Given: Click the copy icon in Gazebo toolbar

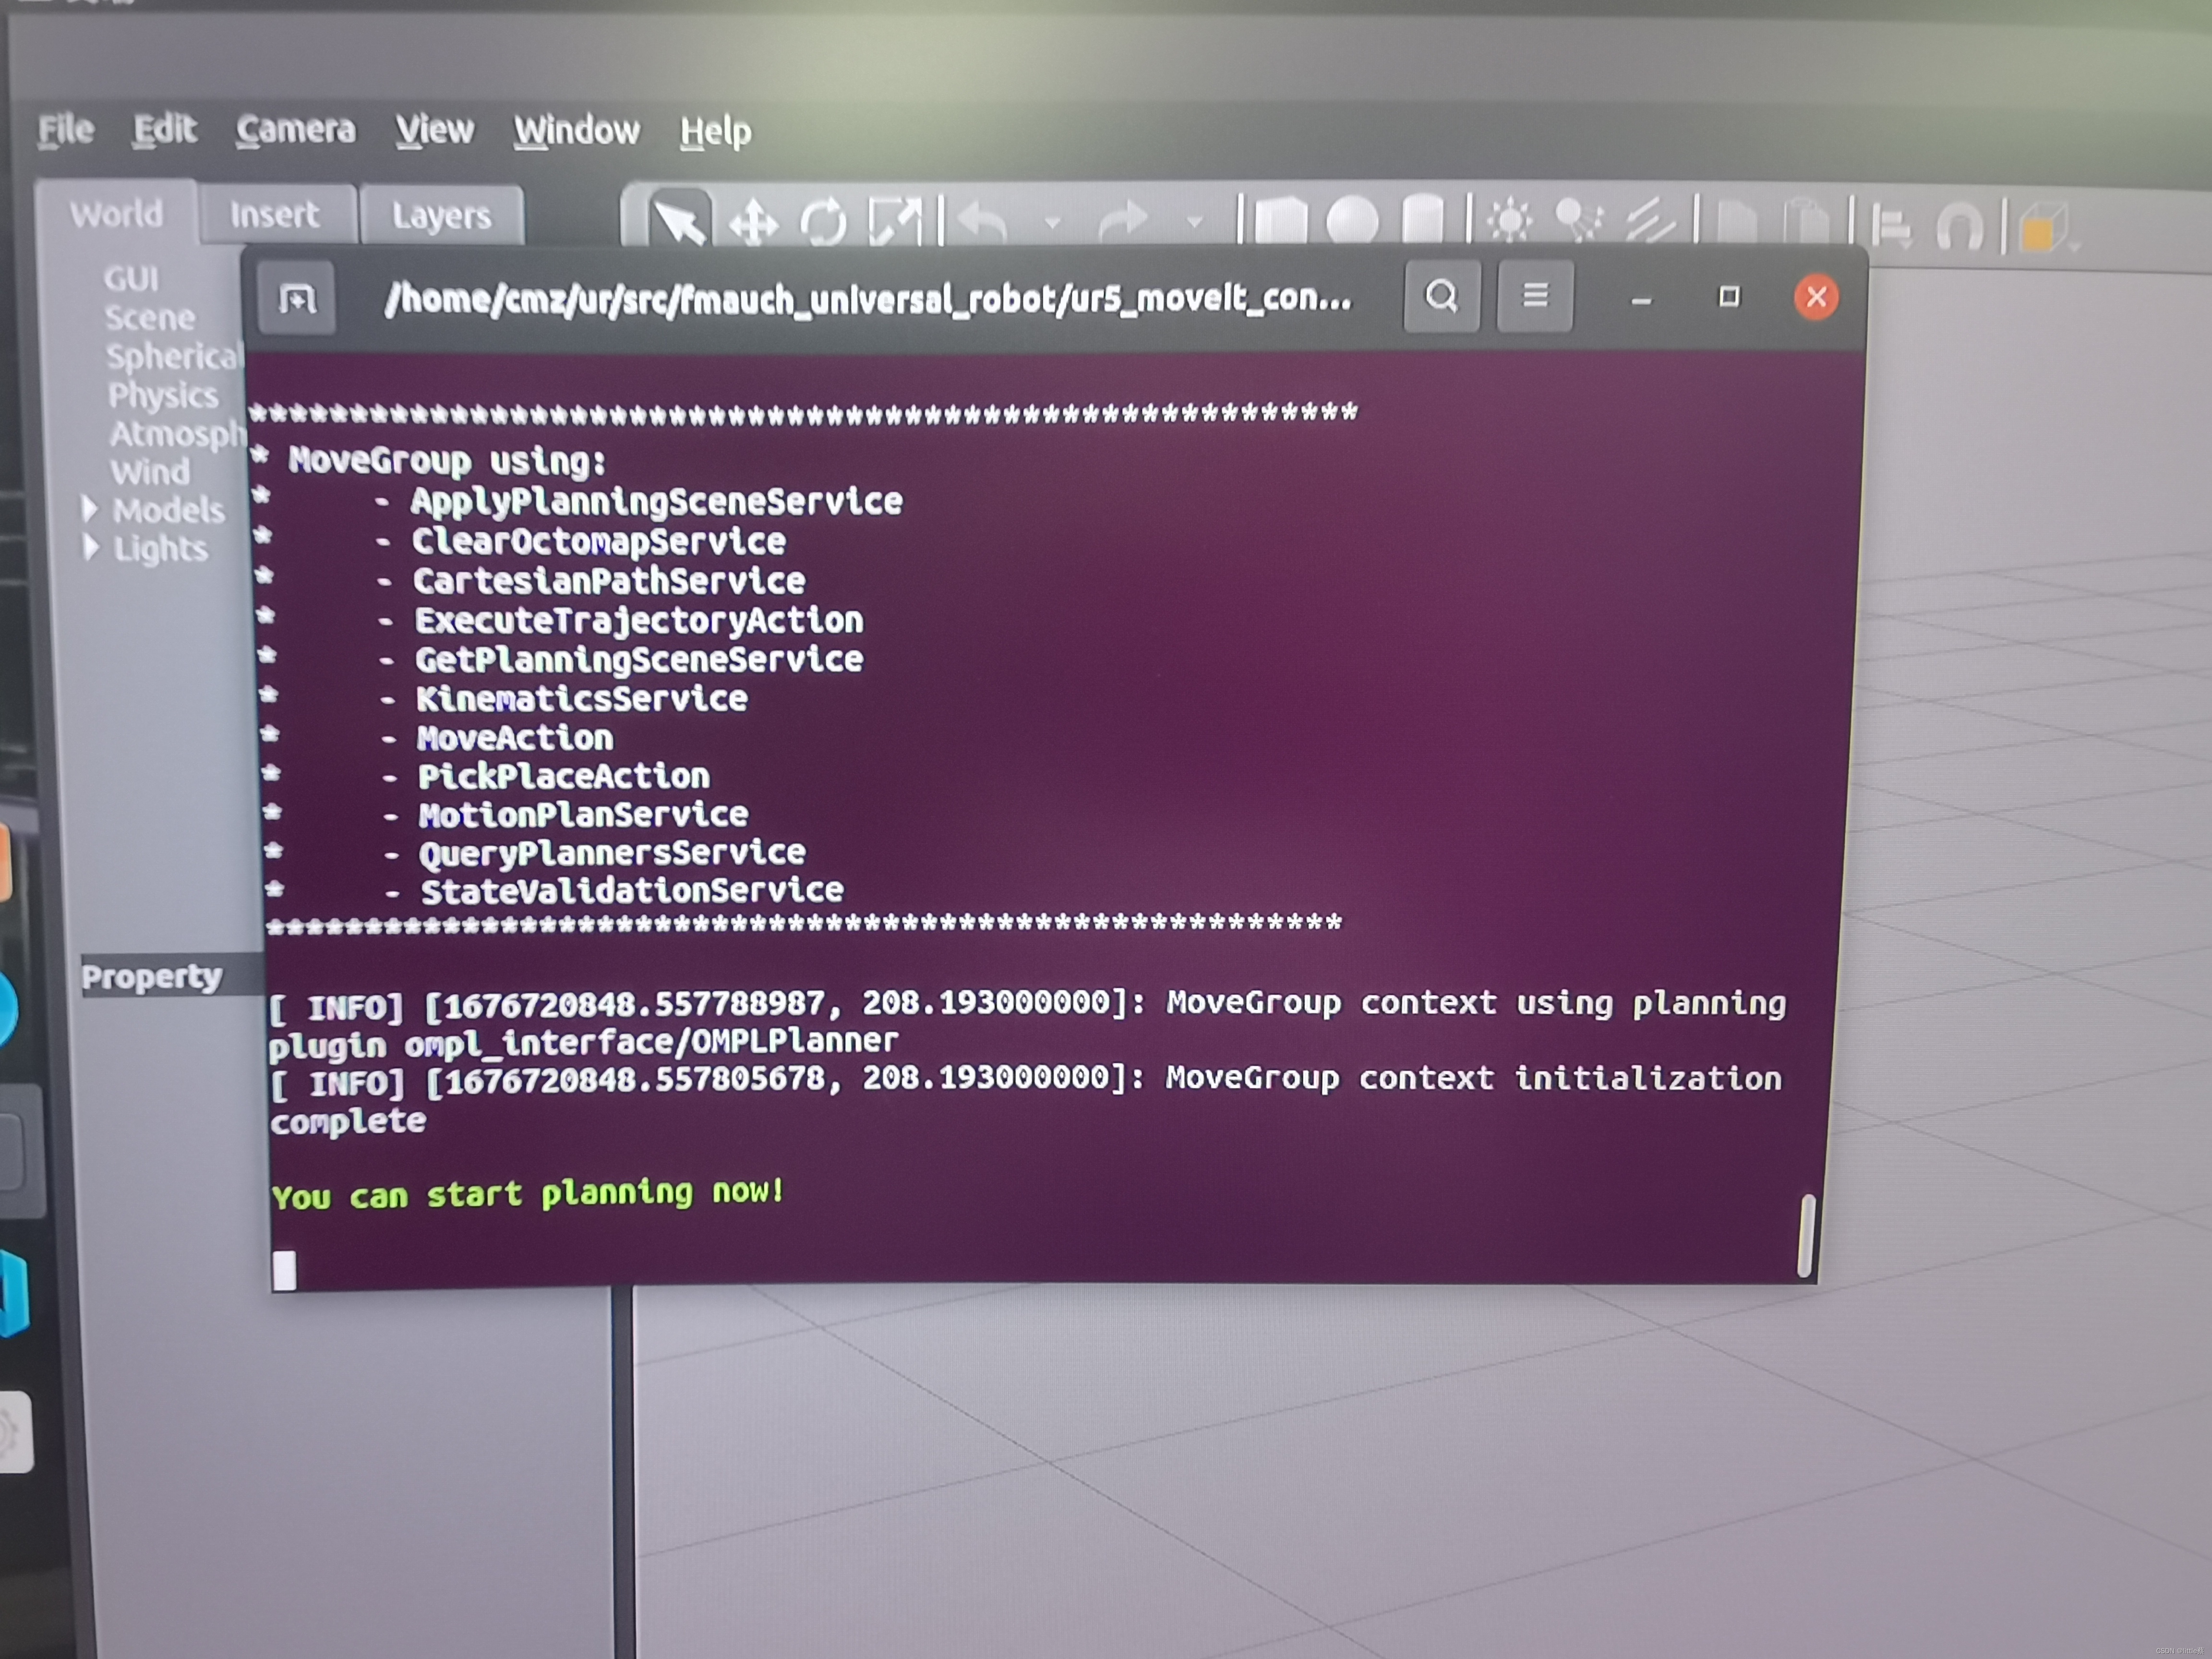Looking at the screenshot, I should point(1737,222).
